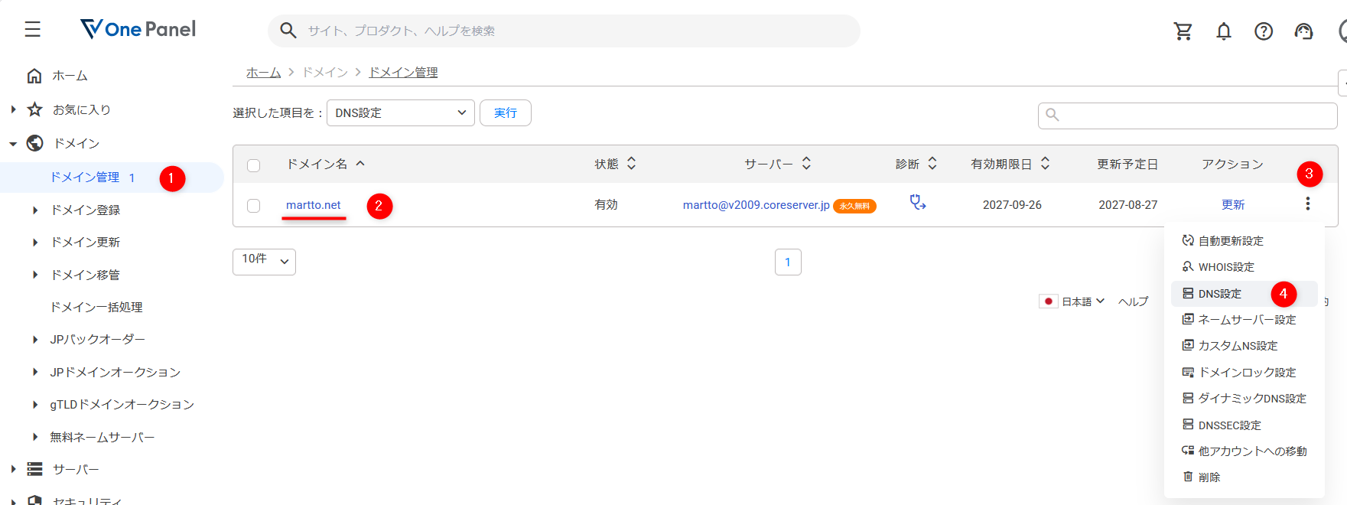Screen dimensions: 1347x505
Task: Open the 10件 page size dropdown
Action: [x=264, y=262]
